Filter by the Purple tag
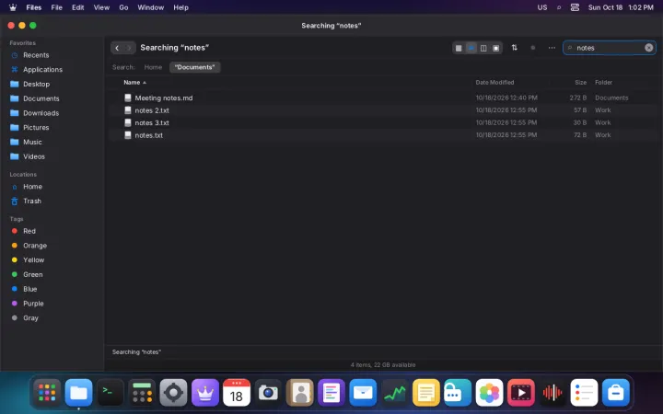Viewport: 663px width, 414px height. point(52,304)
